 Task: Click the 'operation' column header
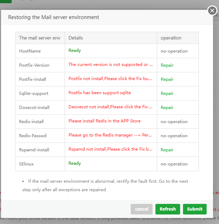tap(171, 38)
